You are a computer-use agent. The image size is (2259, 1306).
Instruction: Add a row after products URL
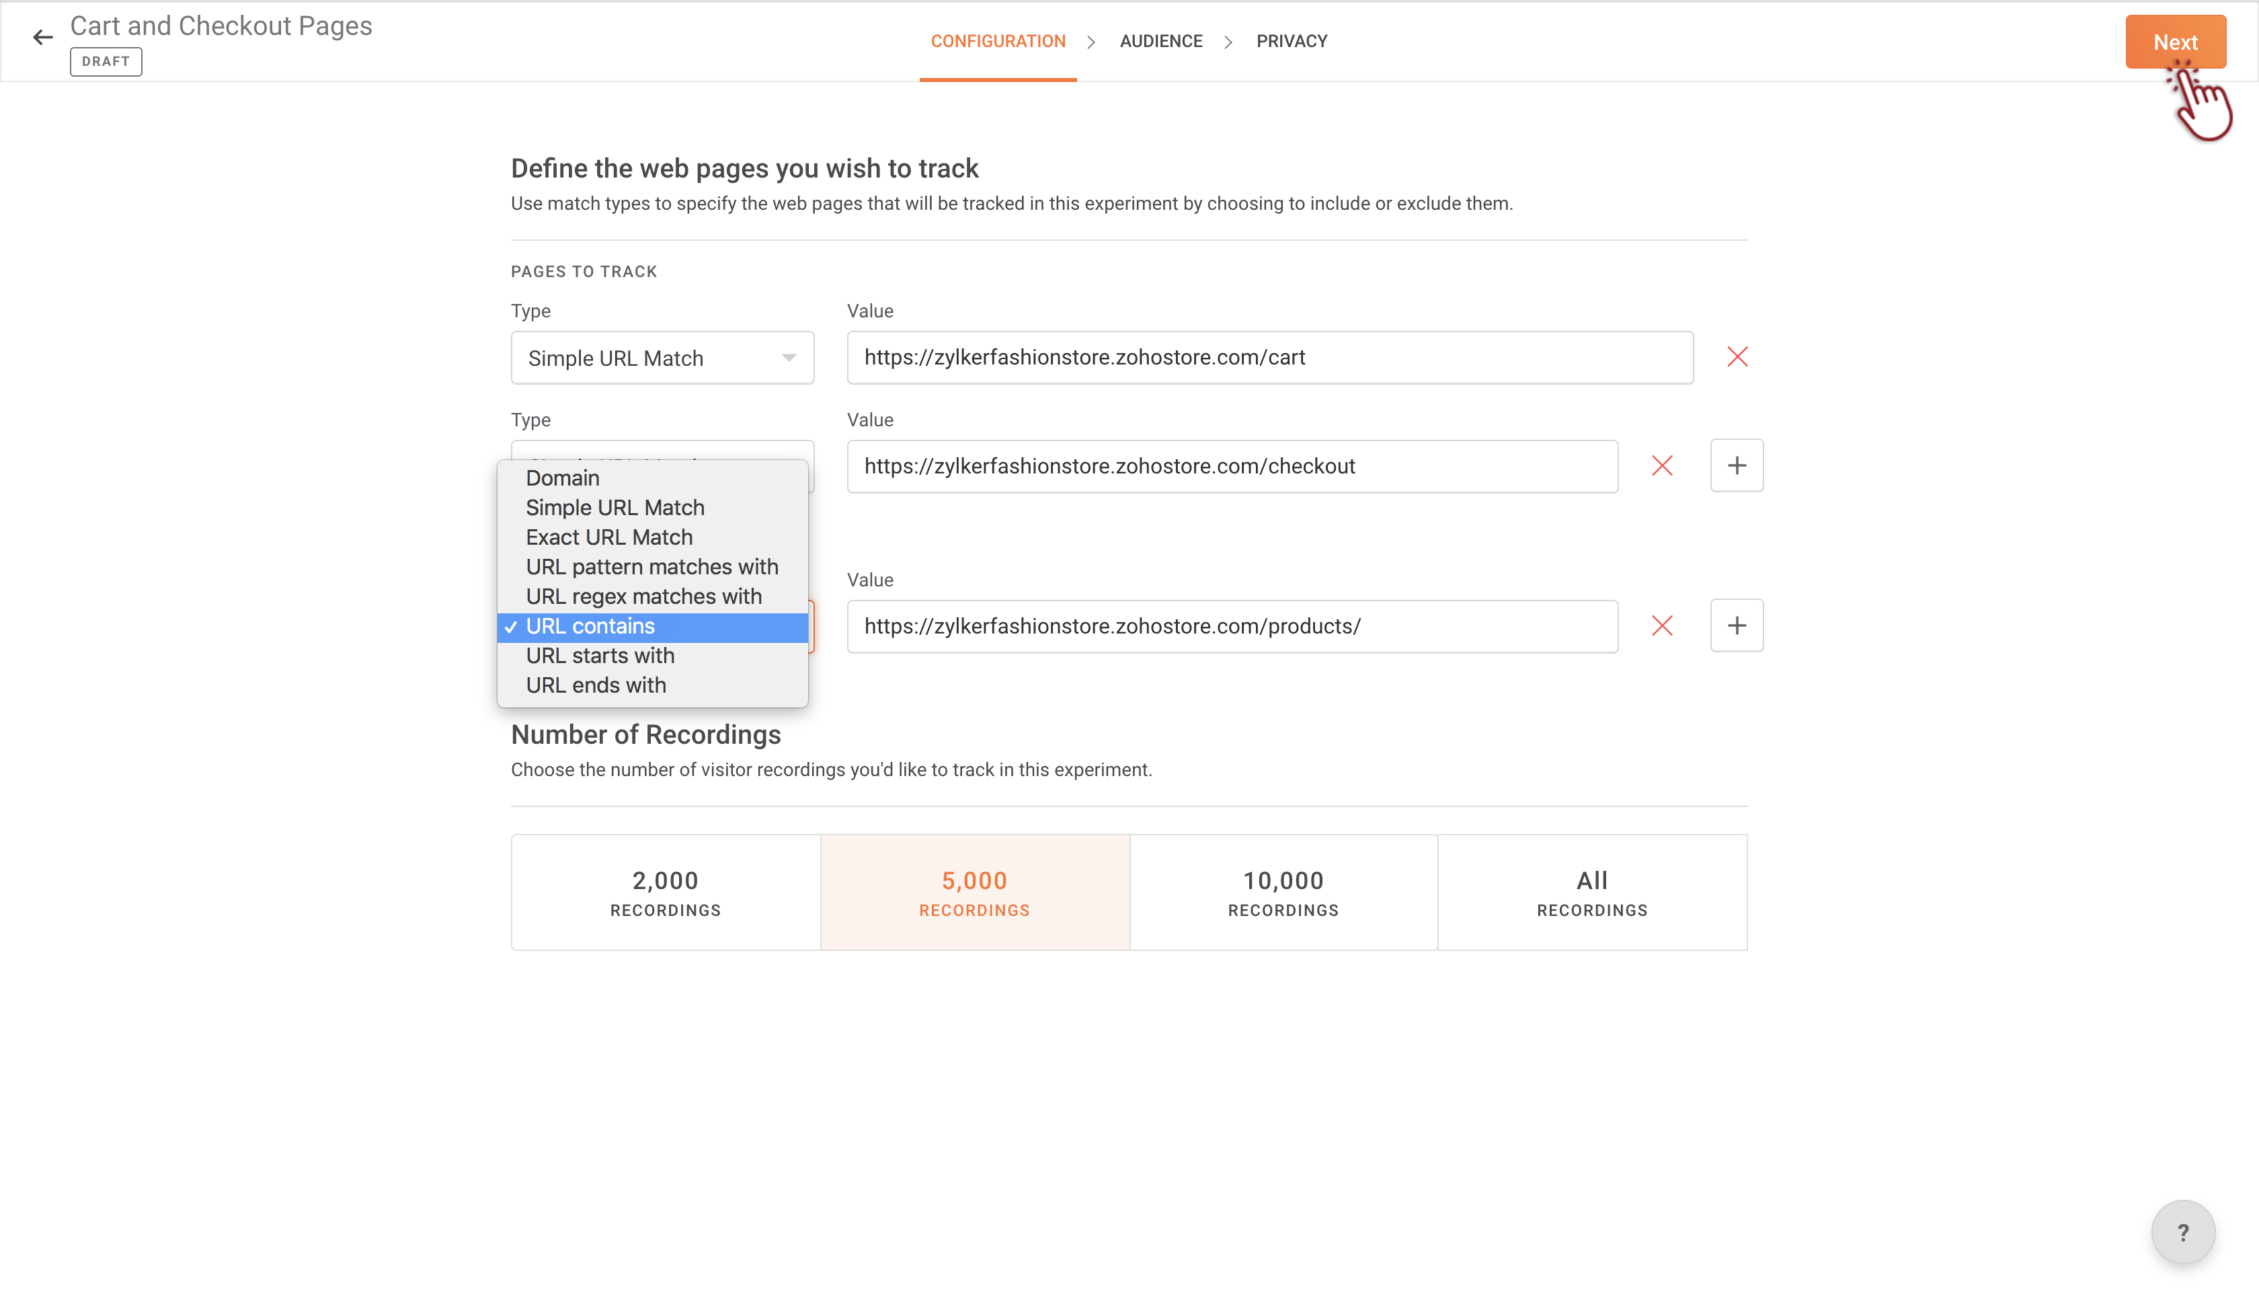[1735, 626]
